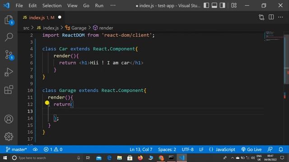
Task: Open the Windows Start button
Action: point(5,158)
